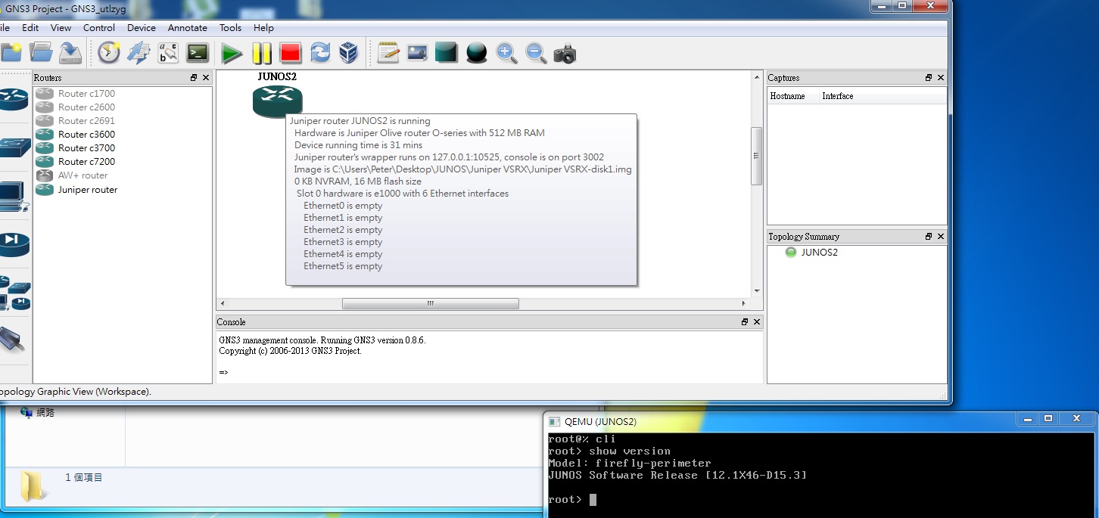The image size is (1099, 518).
Task: Draw an ellipse using the dark sphere icon
Action: click(x=476, y=53)
